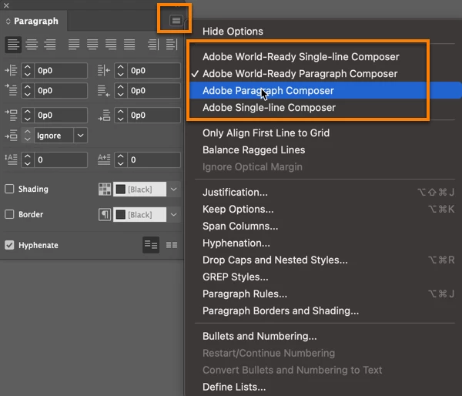Select the highlighted paragraph layout icon next to Hyphenate
The height and width of the screenshot is (396, 462).
pyautogui.click(x=151, y=245)
